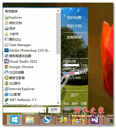The image size is (116, 128).
Task: Open 我的电脑 in the right panel
Action: pos(74,18)
